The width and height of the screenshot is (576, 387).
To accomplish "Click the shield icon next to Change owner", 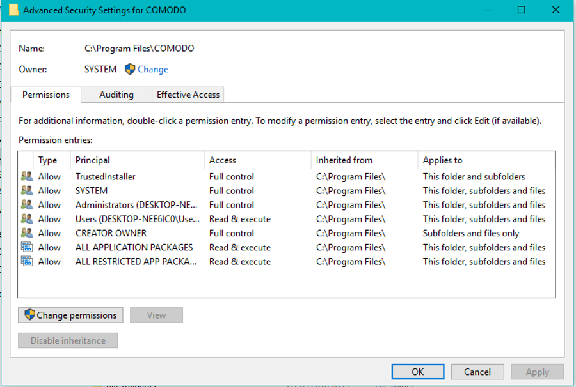I will 130,69.
